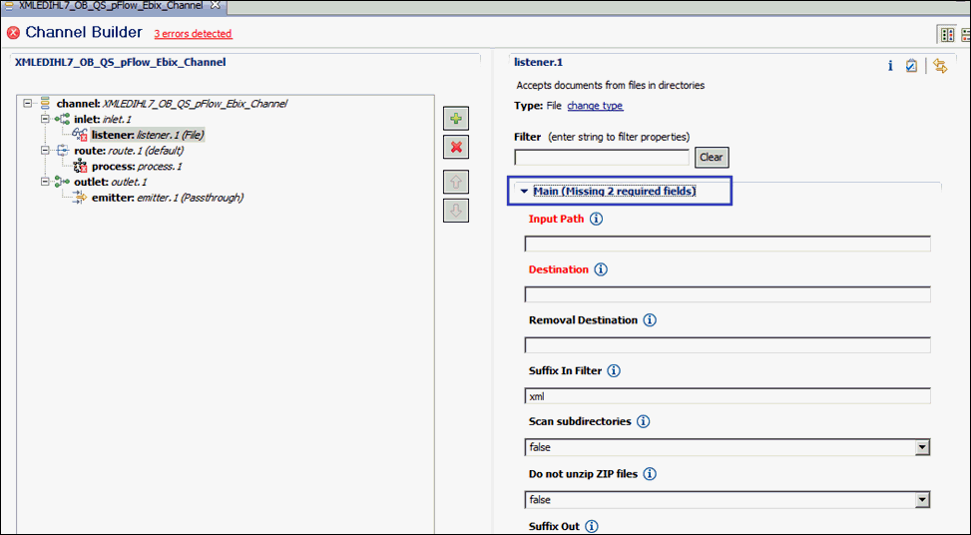Click the yellow swap arrows icon
This screenshot has width=971, height=535.
click(940, 66)
